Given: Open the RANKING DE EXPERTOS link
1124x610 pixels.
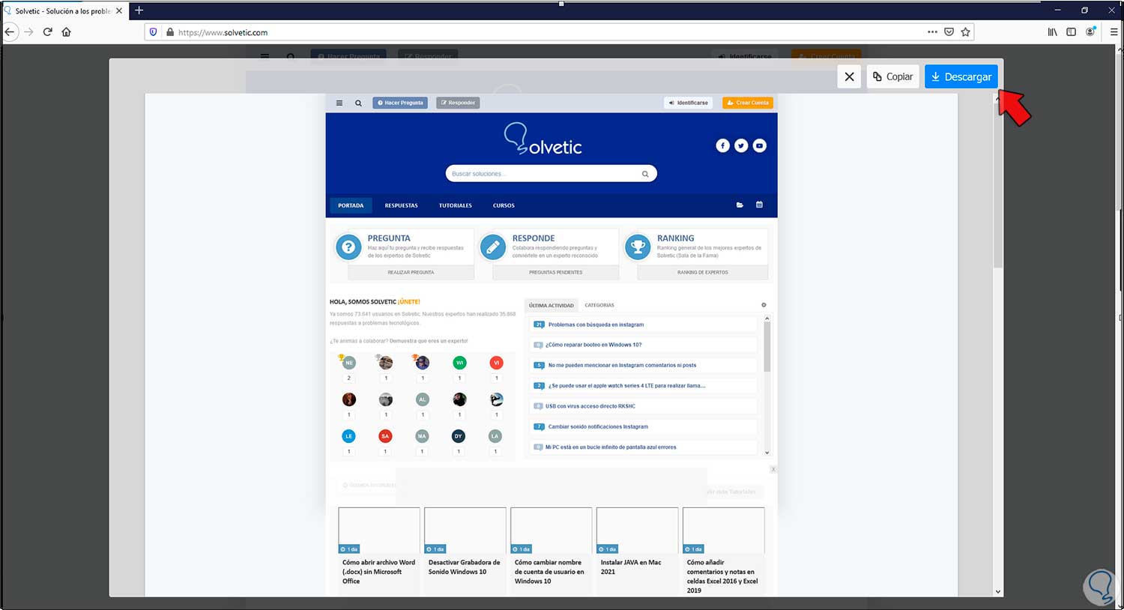Looking at the screenshot, I should (x=701, y=272).
